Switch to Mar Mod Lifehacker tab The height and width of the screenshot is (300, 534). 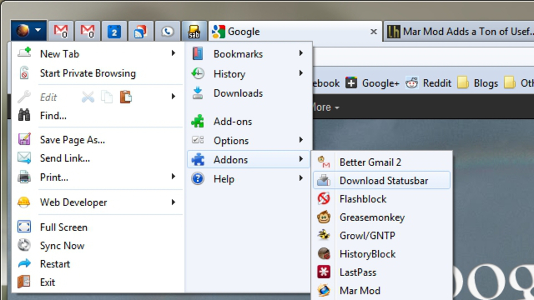[459, 32]
